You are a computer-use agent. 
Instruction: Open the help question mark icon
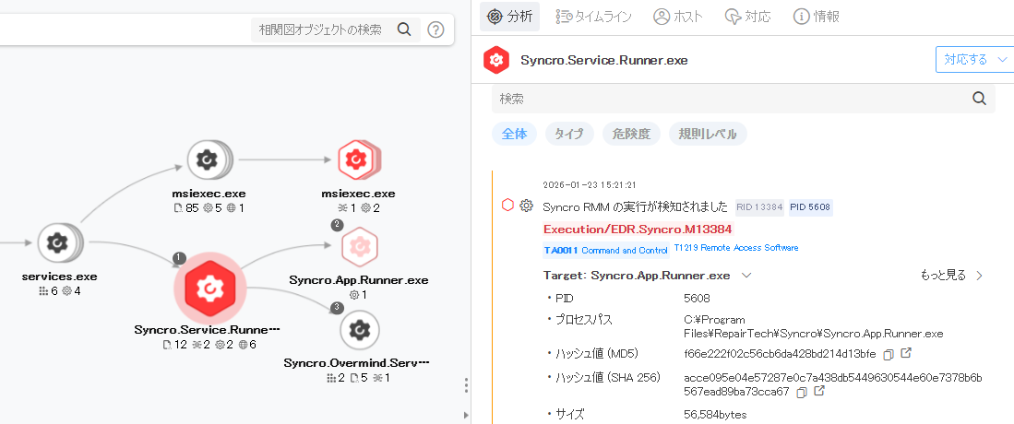coord(435,29)
